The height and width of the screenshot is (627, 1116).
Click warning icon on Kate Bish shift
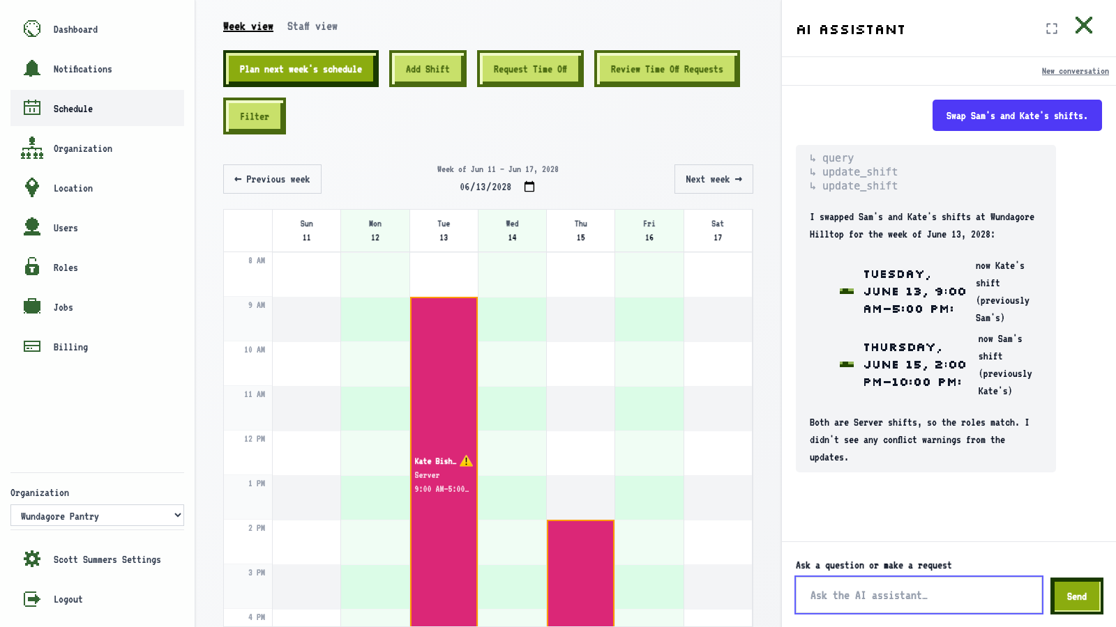(466, 461)
